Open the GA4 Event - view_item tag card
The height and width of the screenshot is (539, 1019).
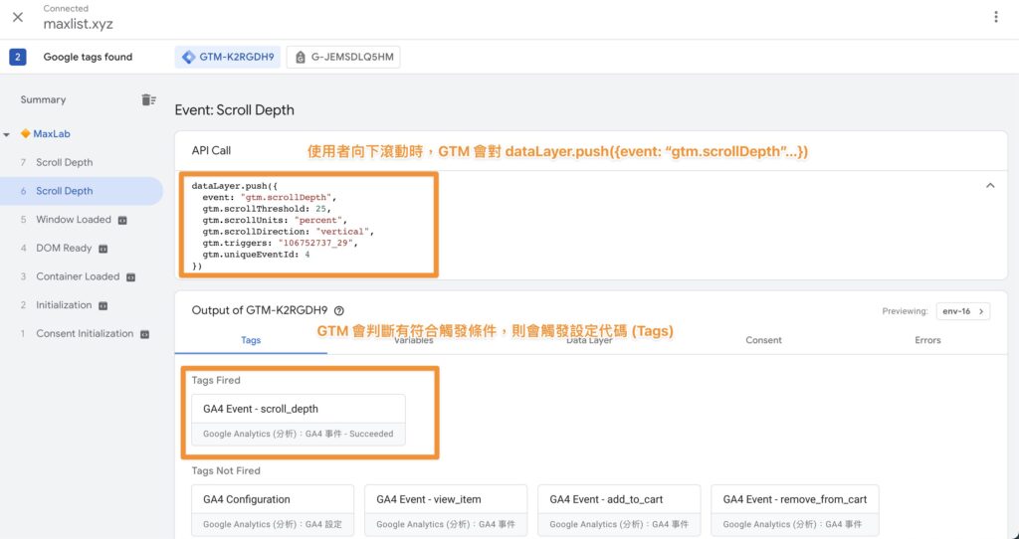point(446,510)
